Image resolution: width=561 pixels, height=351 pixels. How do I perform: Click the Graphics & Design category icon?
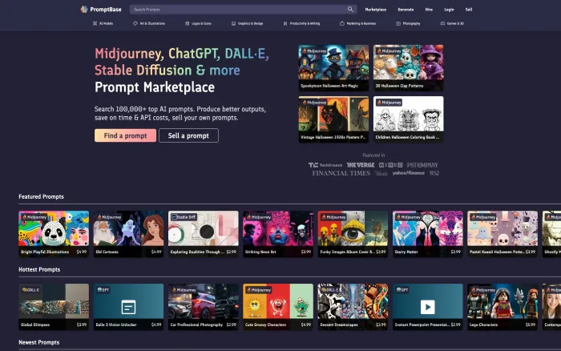point(233,23)
